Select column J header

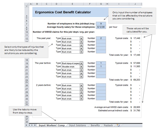pyautogui.click(x=135, y=4)
